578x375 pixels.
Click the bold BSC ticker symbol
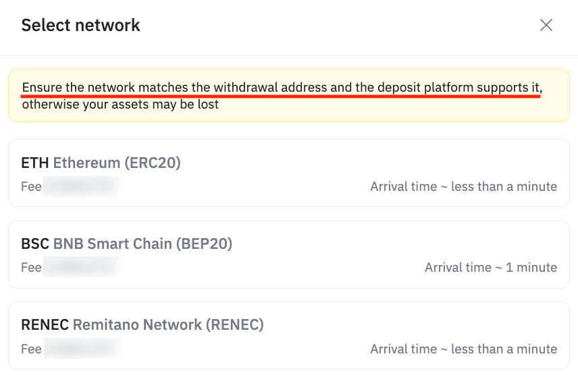pos(35,243)
